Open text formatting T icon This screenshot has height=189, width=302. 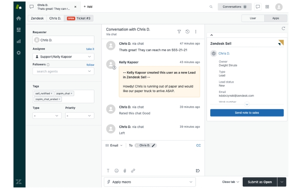[108, 171]
